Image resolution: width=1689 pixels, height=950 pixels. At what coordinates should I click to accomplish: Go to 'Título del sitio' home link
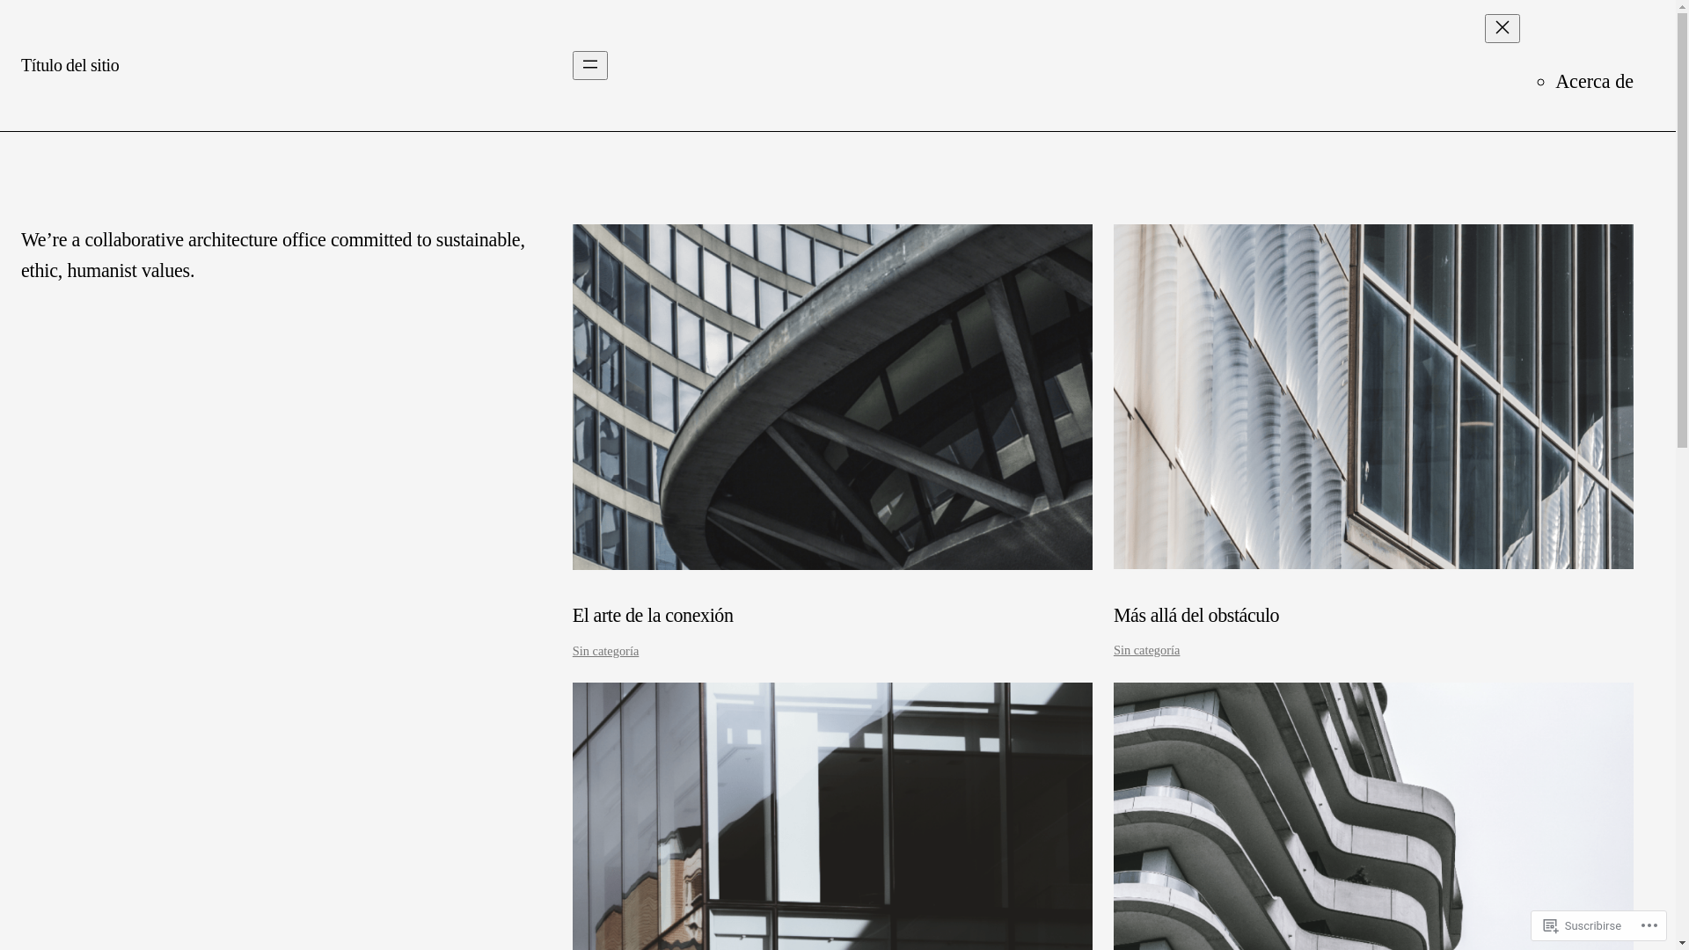pos(70,65)
